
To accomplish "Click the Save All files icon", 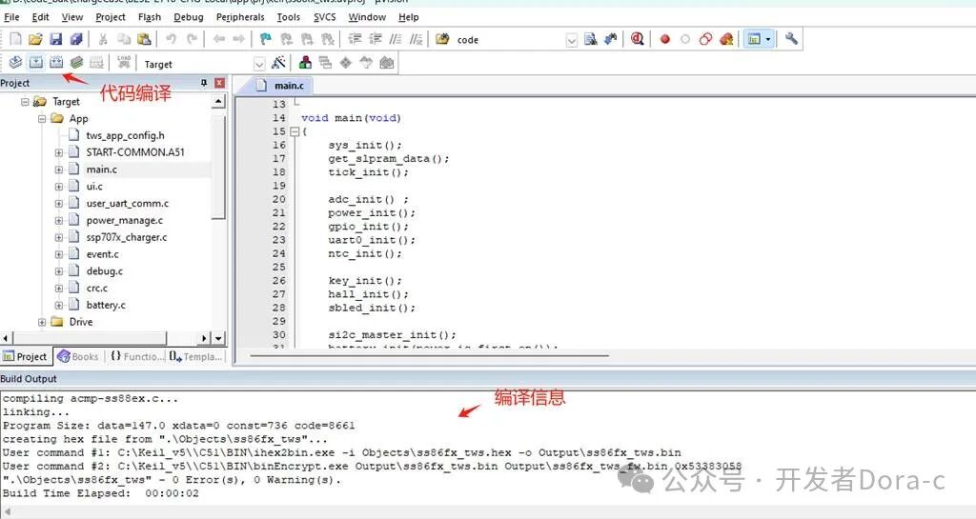I will pyautogui.click(x=76, y=39).
